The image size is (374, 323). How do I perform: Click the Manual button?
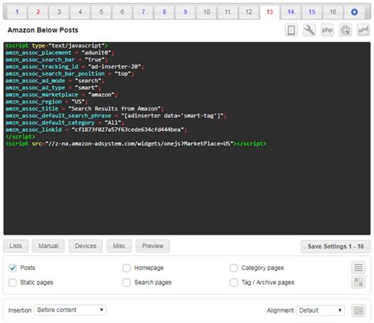[48, 246]
